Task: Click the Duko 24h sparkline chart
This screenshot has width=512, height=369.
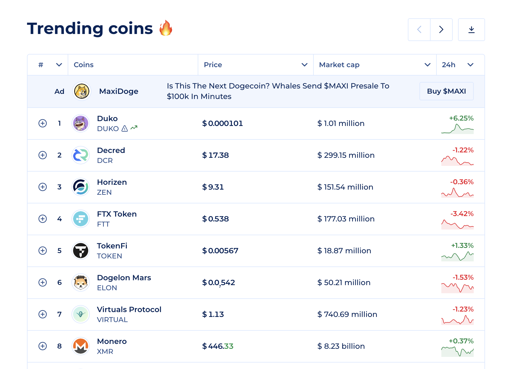Action: pos(458,129)
